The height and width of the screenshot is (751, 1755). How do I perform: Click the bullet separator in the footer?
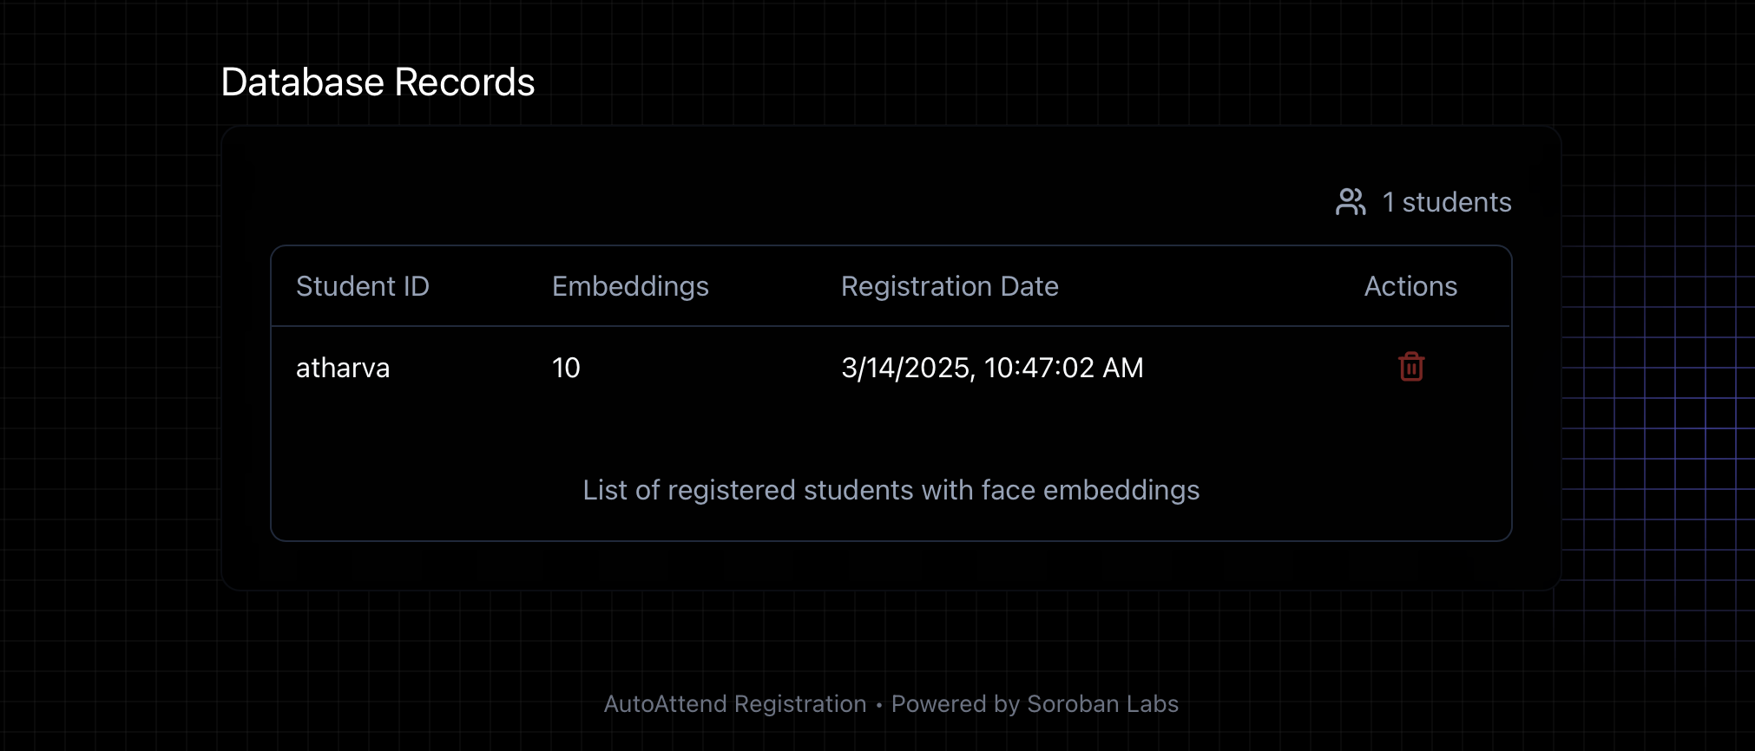[879, 704]
